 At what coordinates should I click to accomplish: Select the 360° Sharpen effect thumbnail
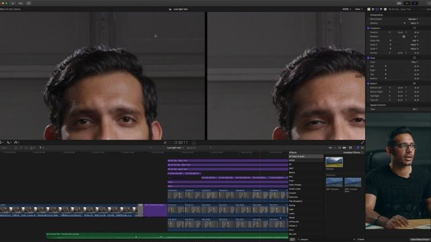click(334, 182)
